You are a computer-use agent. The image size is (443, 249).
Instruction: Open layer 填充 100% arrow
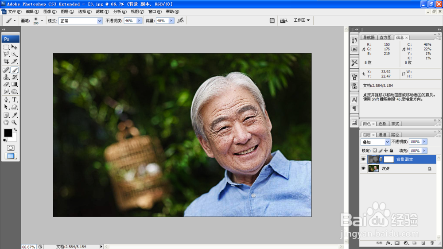(x=424, y=151)
